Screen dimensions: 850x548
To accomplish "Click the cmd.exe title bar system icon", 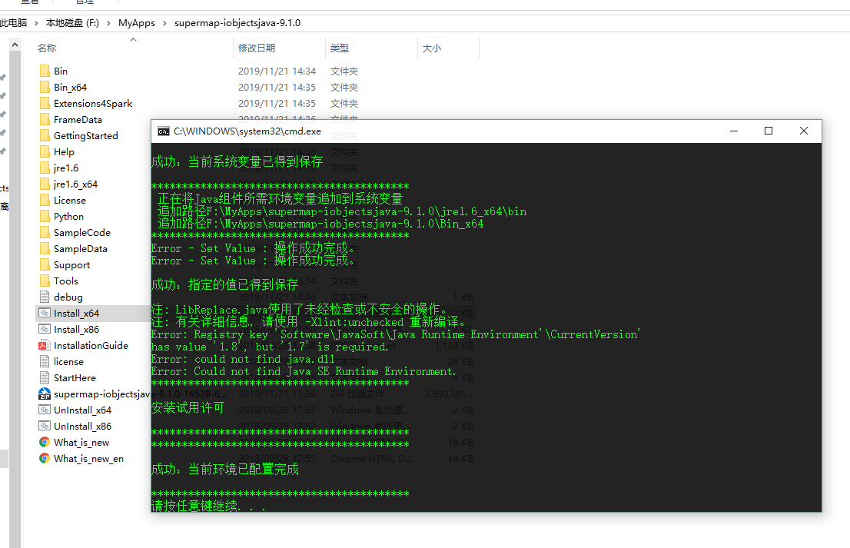I will click(x=163, y=131).
